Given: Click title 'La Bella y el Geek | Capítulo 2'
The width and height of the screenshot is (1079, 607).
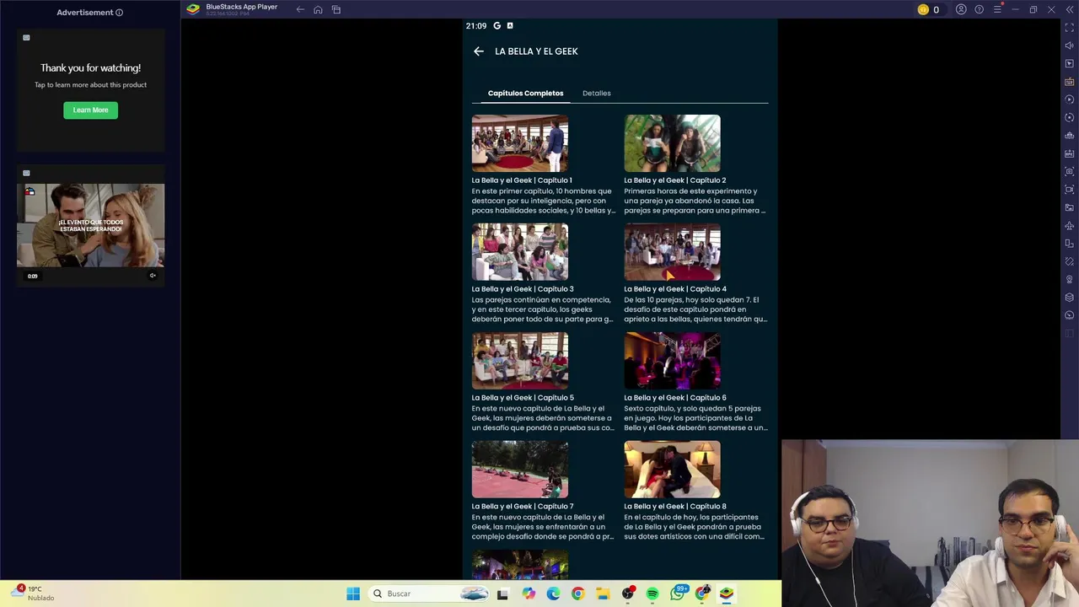Looking at the screenshot, I should (674, 180).
